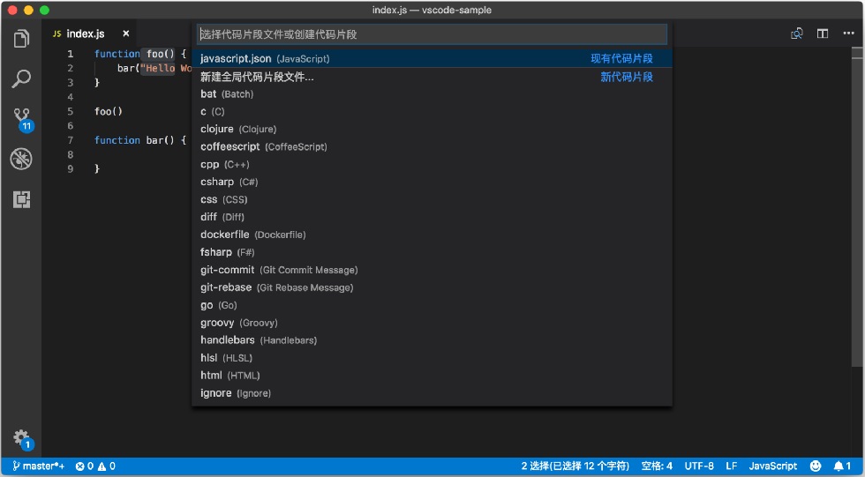Open the Debug view in activity bar

tap(21, 160)
